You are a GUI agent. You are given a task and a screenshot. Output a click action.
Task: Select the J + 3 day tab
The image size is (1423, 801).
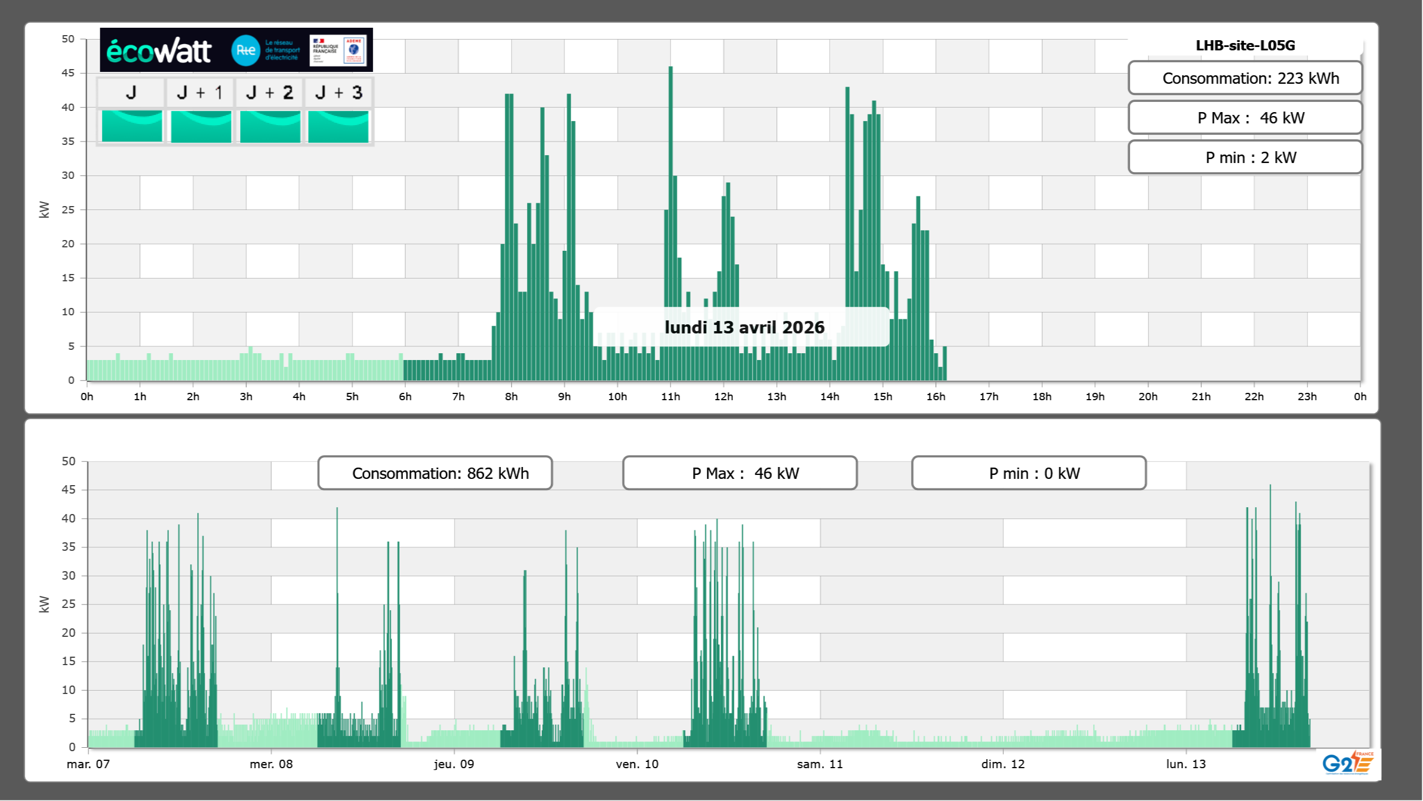click(338, 92)
